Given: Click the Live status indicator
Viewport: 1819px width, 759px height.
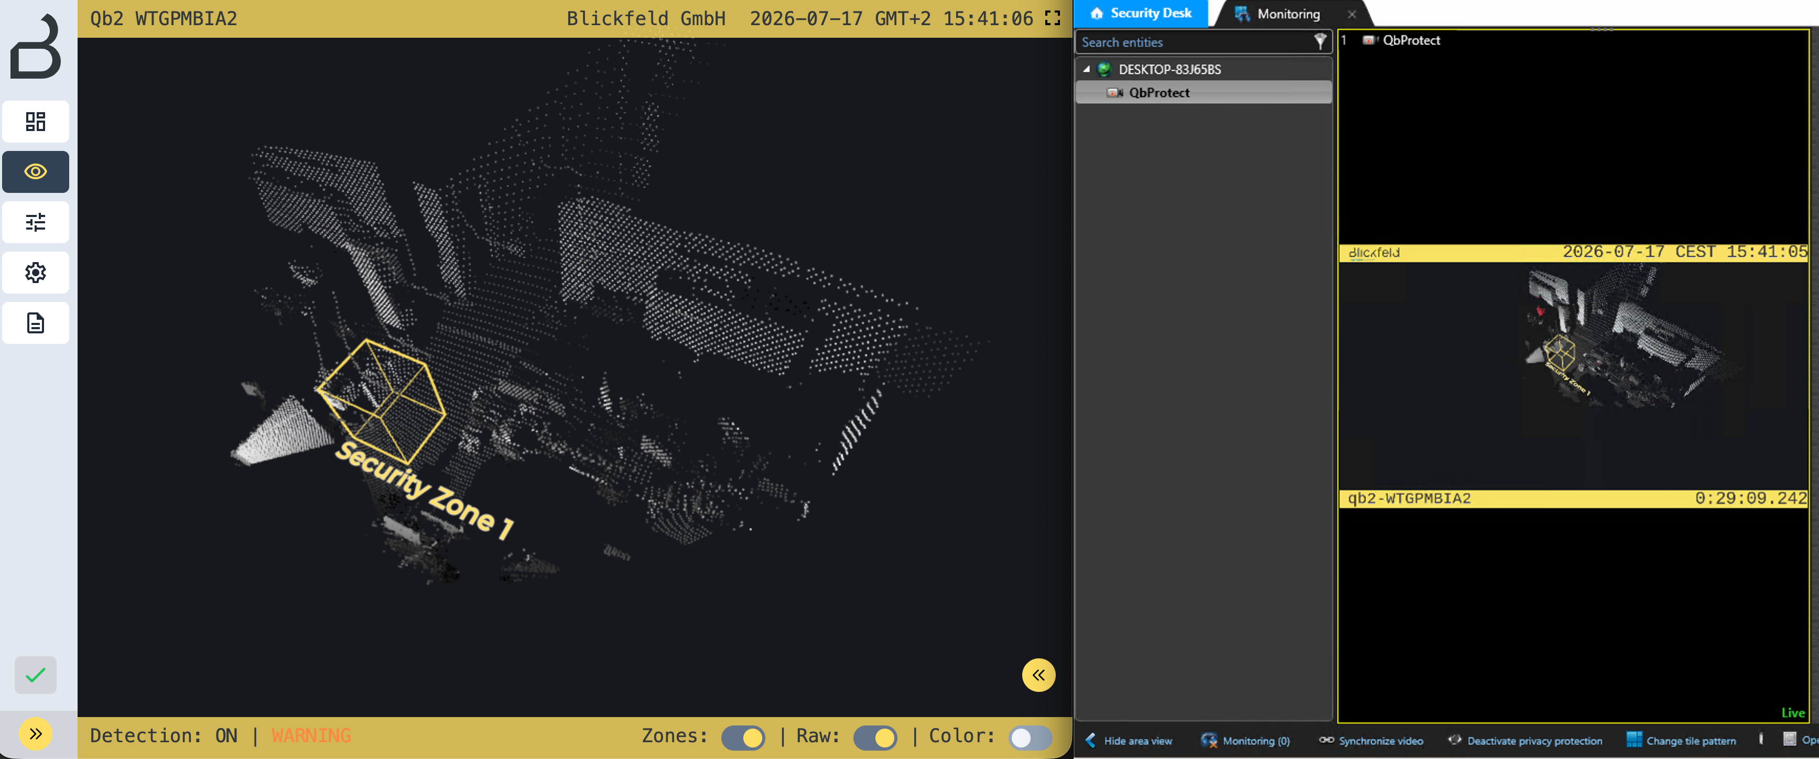Looking at the screenshot, I should coord(1793,713).
